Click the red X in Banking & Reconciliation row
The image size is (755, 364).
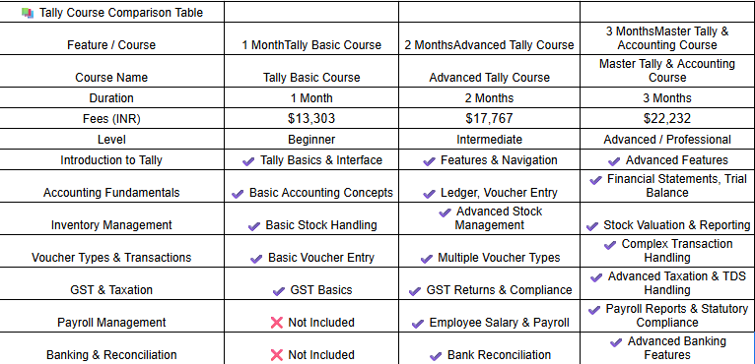coord(277,355)
